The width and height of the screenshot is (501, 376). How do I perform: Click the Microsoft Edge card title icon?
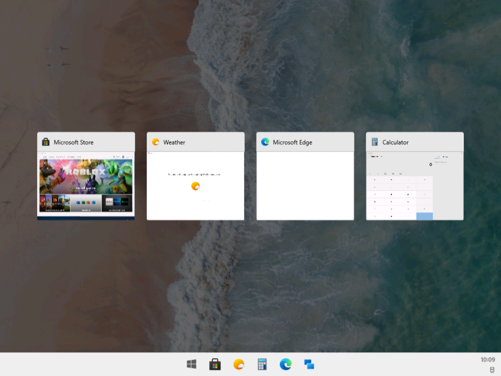click(x=265, y=142)
